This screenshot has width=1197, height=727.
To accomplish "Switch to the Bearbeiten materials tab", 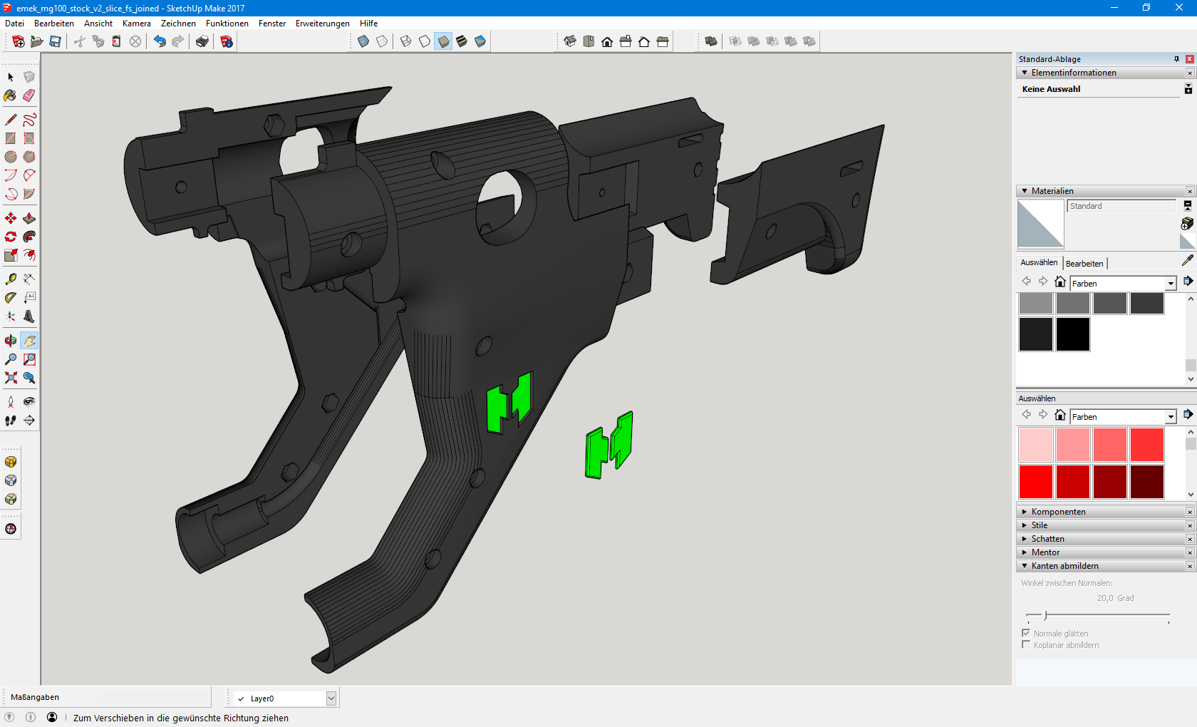I will pos(1084,264).
